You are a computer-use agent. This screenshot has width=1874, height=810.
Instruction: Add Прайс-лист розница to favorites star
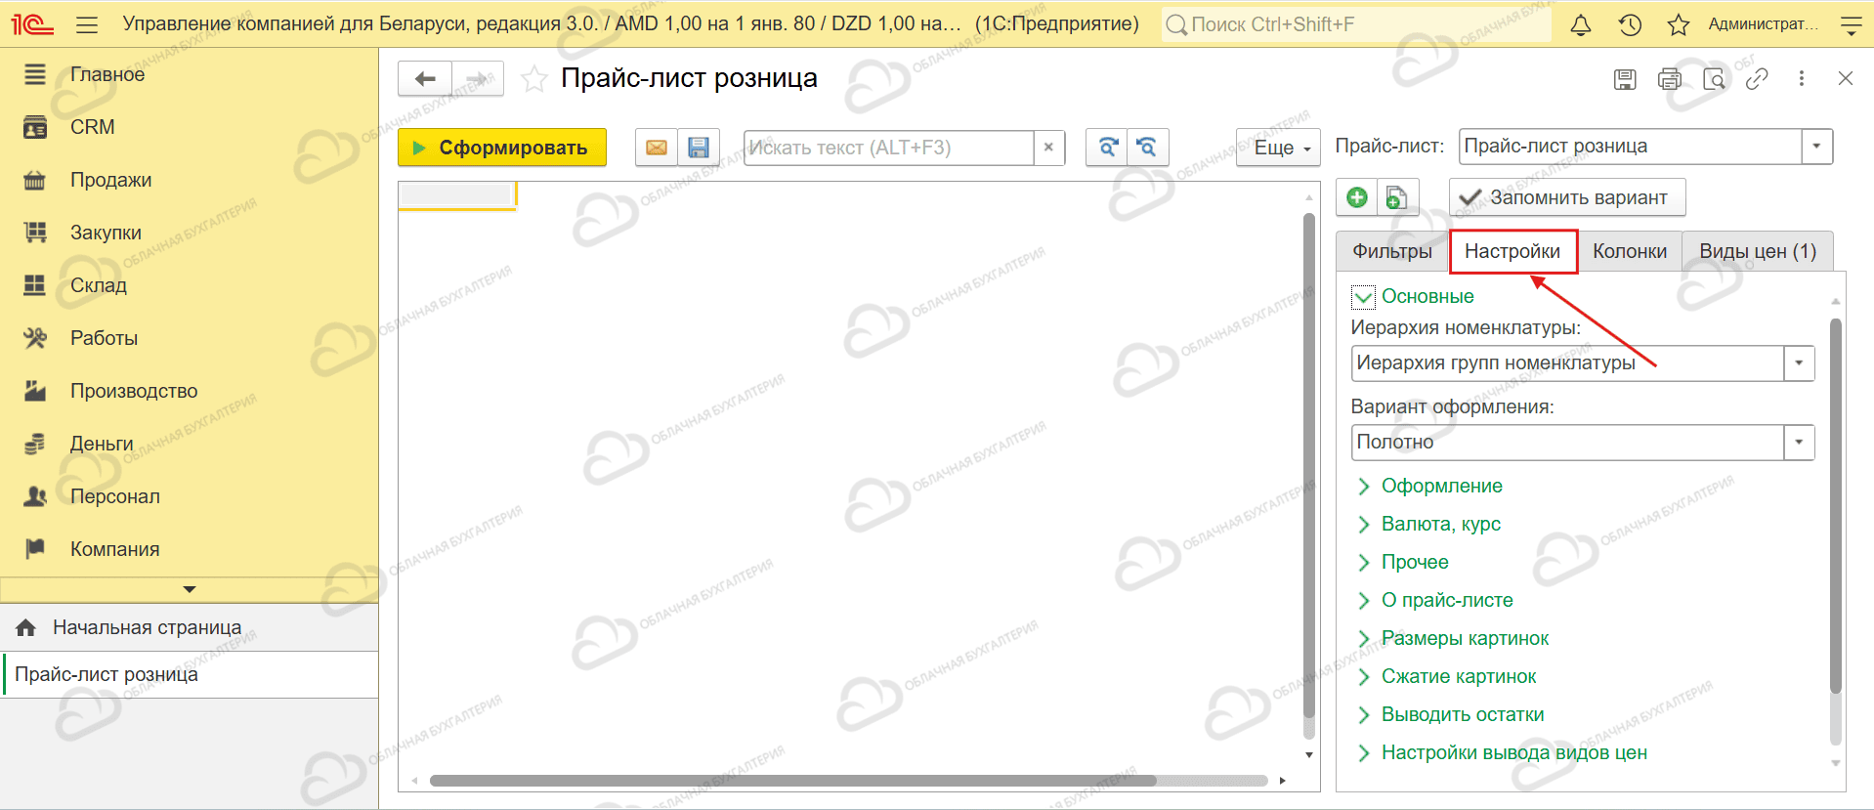[533, 79]
